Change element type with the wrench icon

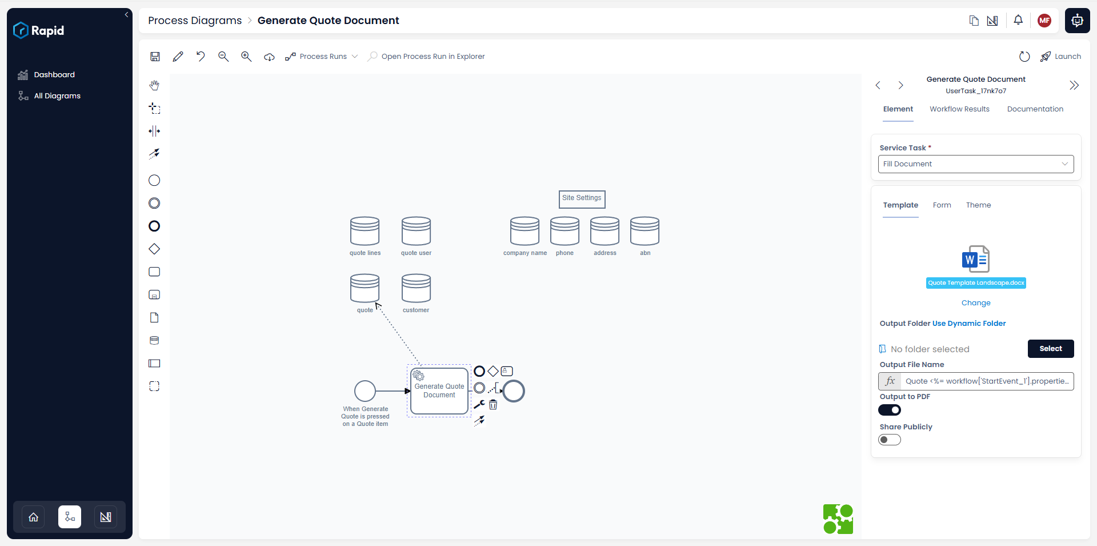click(x=479, y=405)
